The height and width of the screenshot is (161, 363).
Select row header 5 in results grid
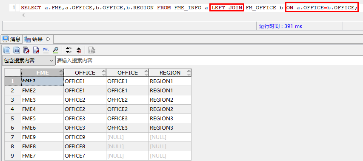(12, 118)
